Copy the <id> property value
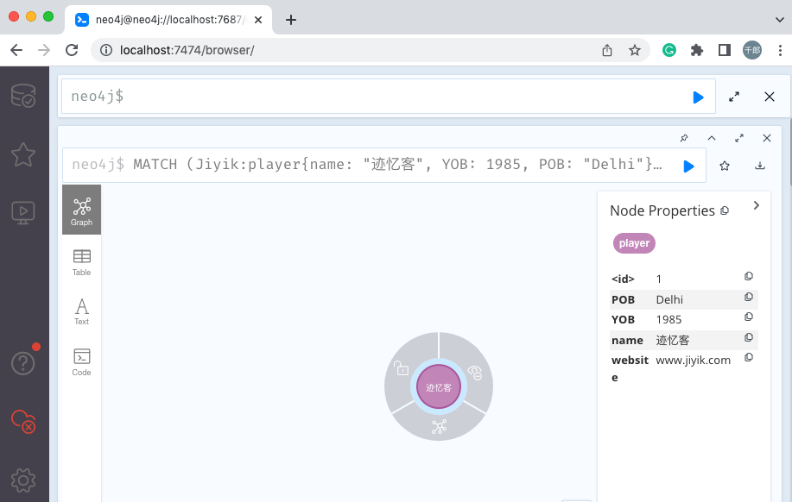Screen dimensions: 792x502 [x=749, y=276]
